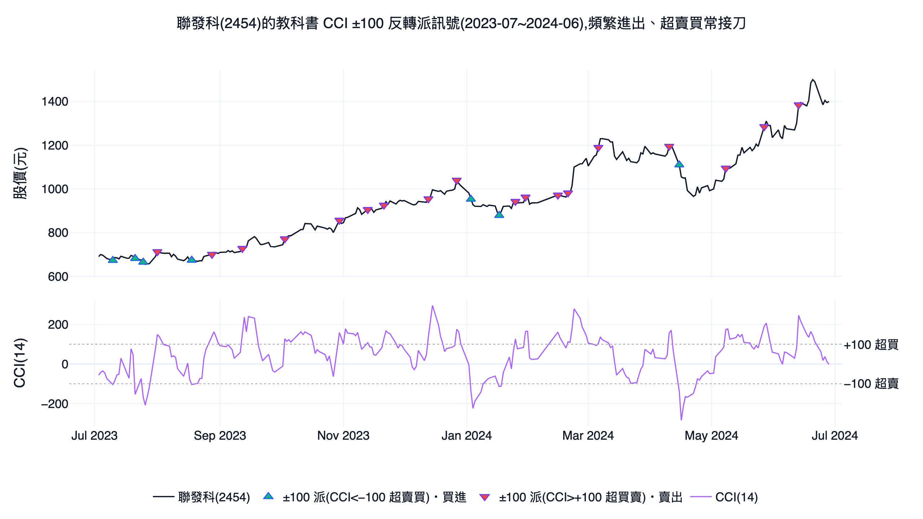
Task: Click the −100 超賣 threshold label
Action: point(871,383)
